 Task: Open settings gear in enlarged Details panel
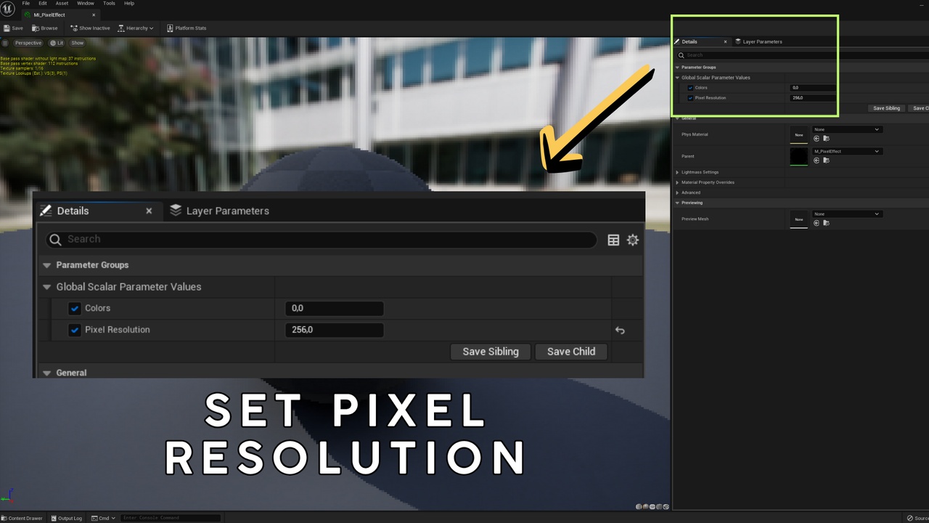633,240
